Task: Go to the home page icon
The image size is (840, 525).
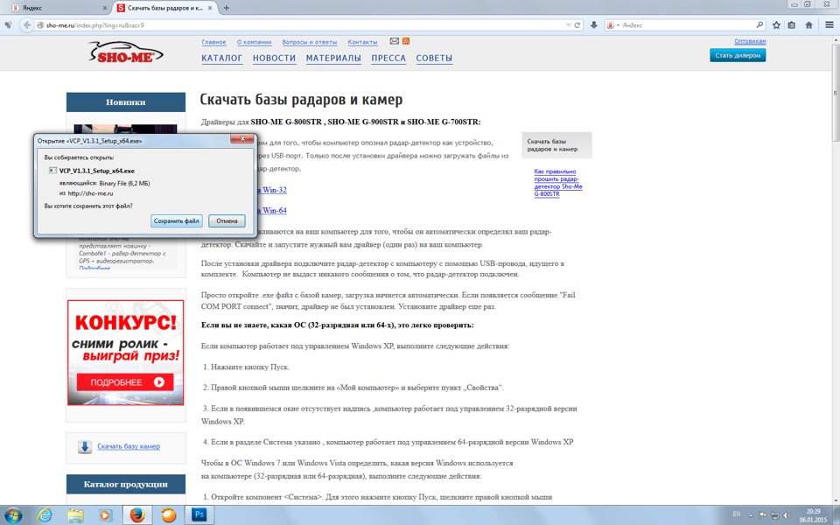Action: tap(808, 25)
